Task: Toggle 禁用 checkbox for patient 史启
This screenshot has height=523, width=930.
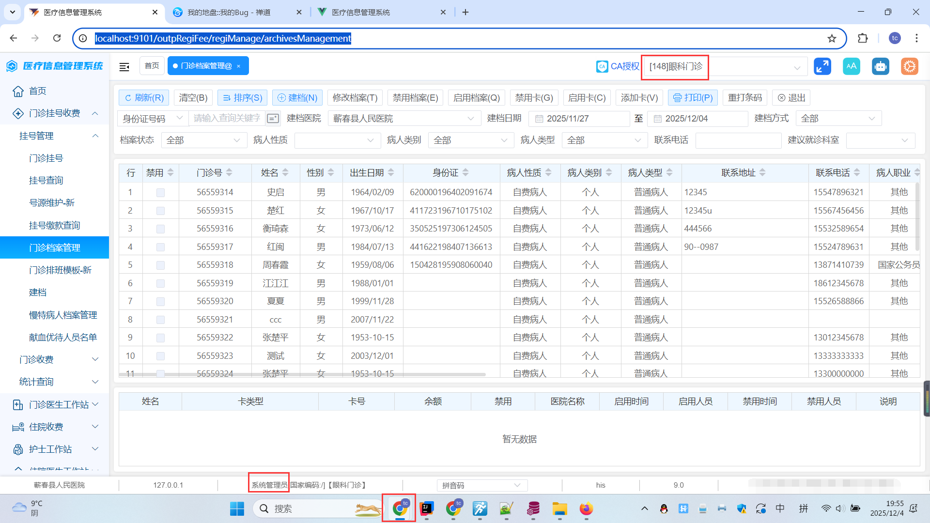Action: click(160, 193)
